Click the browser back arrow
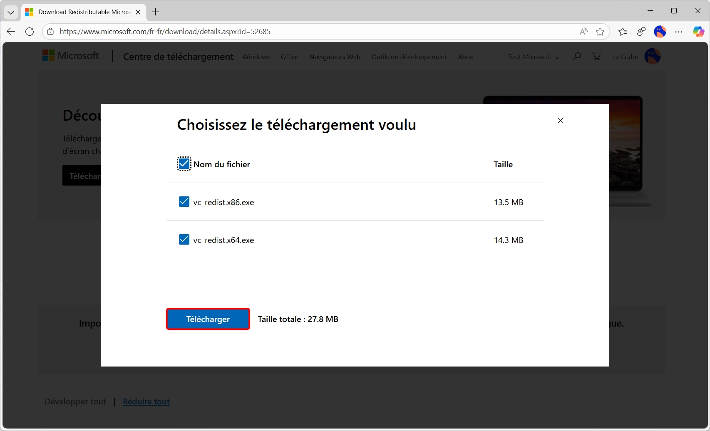Screen dimensions: 710x431 point(11,32)
